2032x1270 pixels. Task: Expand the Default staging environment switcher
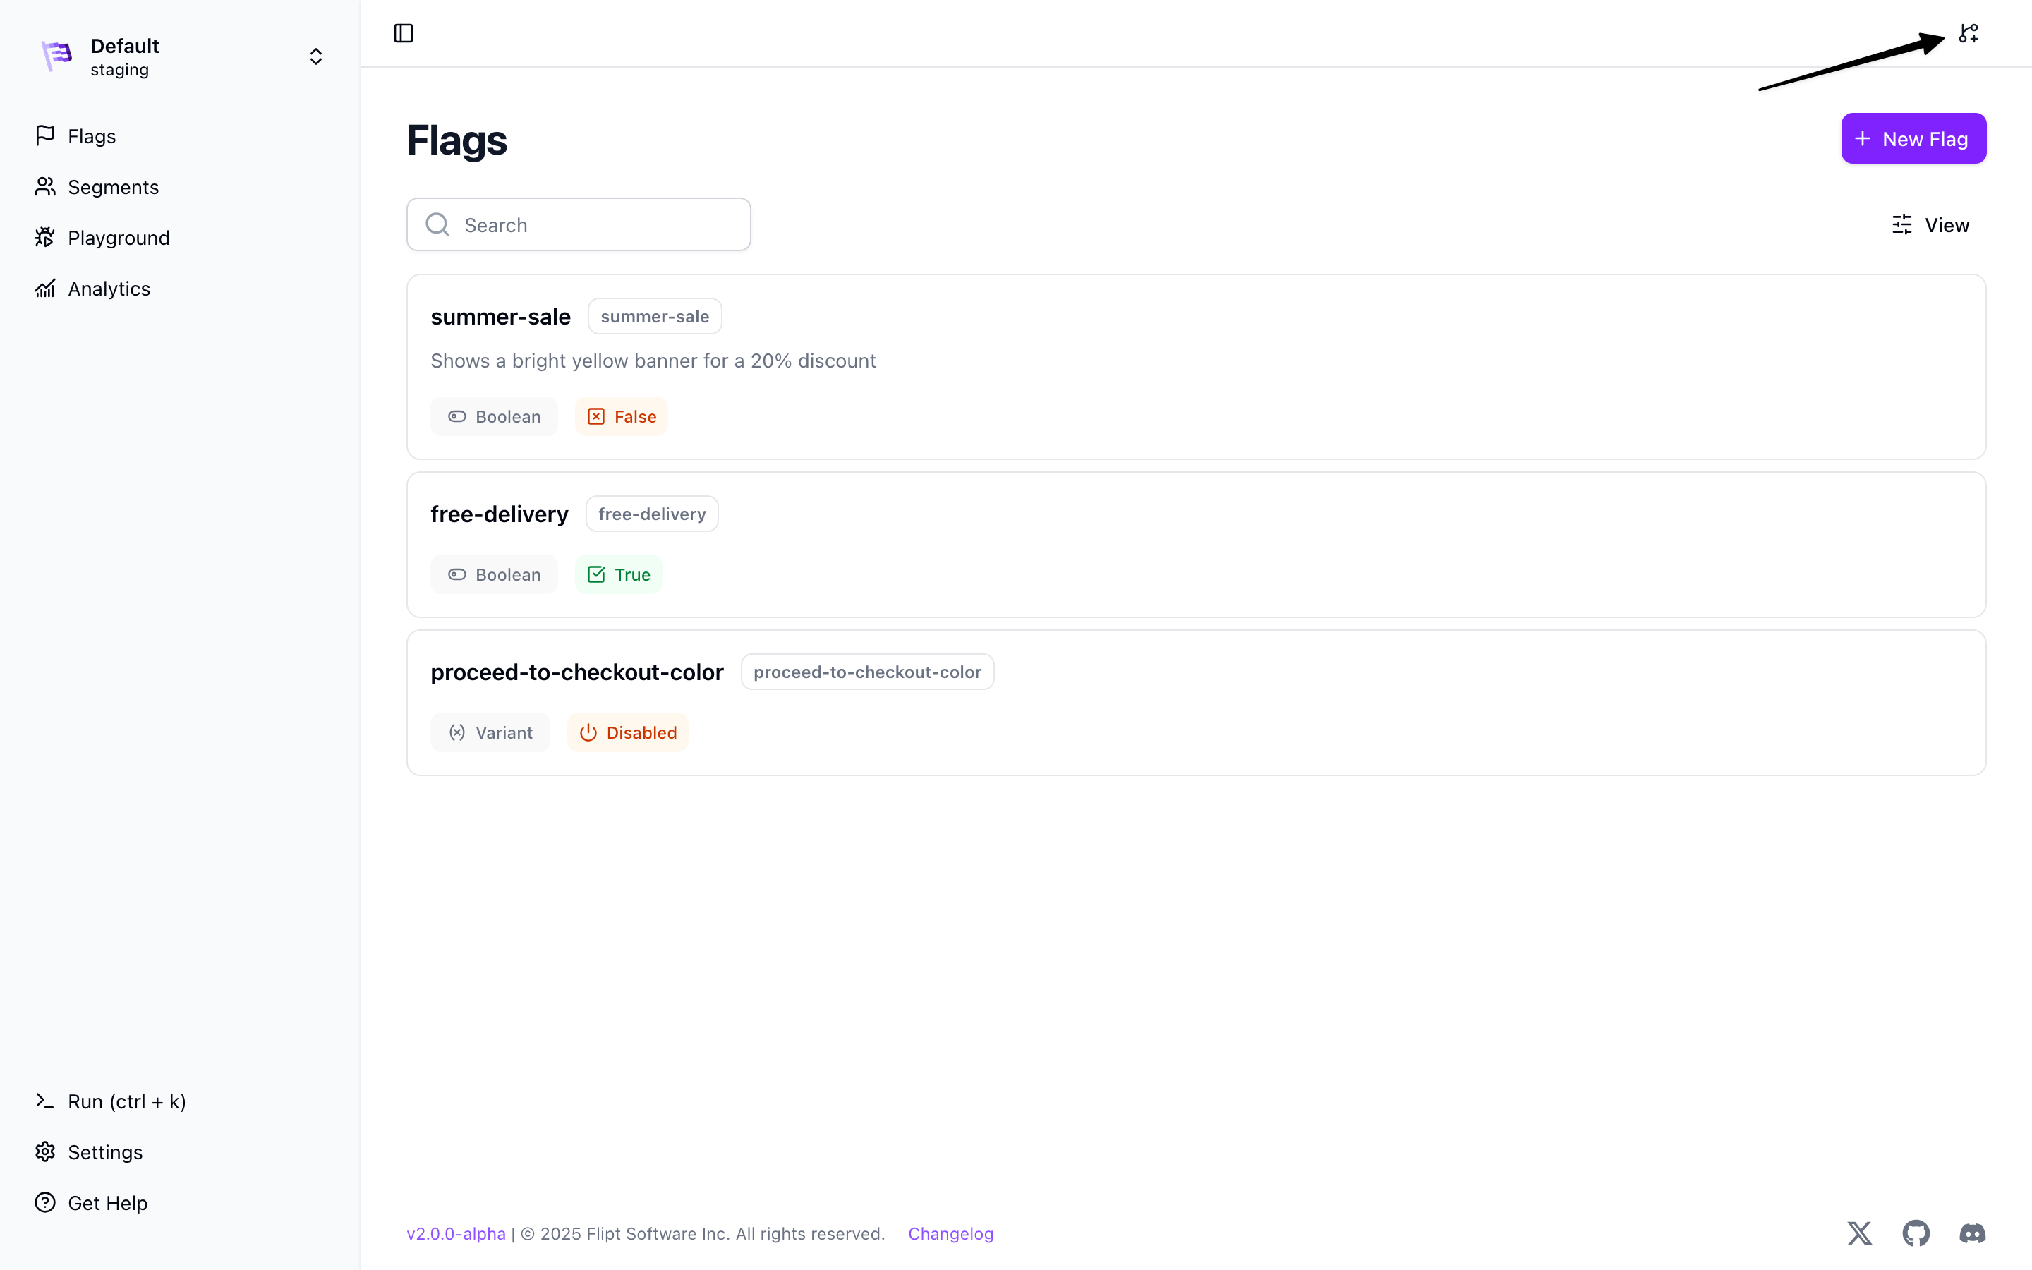[x=315, y=56]
